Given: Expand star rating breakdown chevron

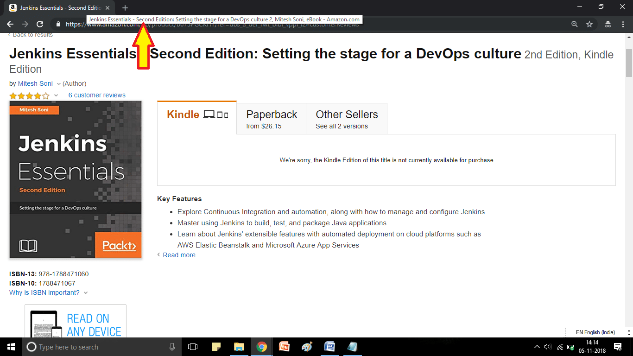Looking at the screenshot, I should coord(56,95).
